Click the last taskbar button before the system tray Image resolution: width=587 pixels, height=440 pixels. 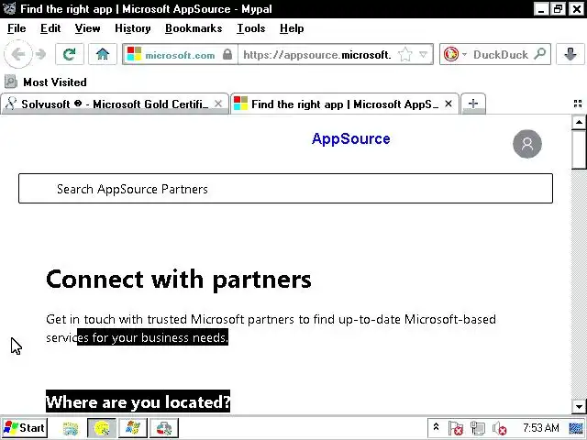[x=164, y=428]
